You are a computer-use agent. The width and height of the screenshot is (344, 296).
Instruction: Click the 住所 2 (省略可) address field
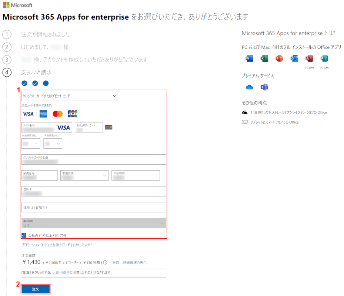94,207
